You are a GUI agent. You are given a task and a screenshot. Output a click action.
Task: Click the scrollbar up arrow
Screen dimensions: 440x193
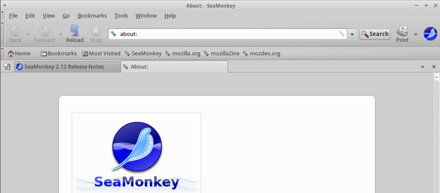tap(437, 76)
